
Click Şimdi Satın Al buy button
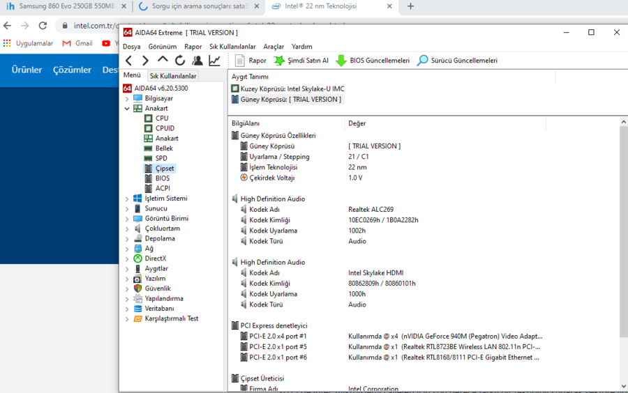click(x=301, y=61)
